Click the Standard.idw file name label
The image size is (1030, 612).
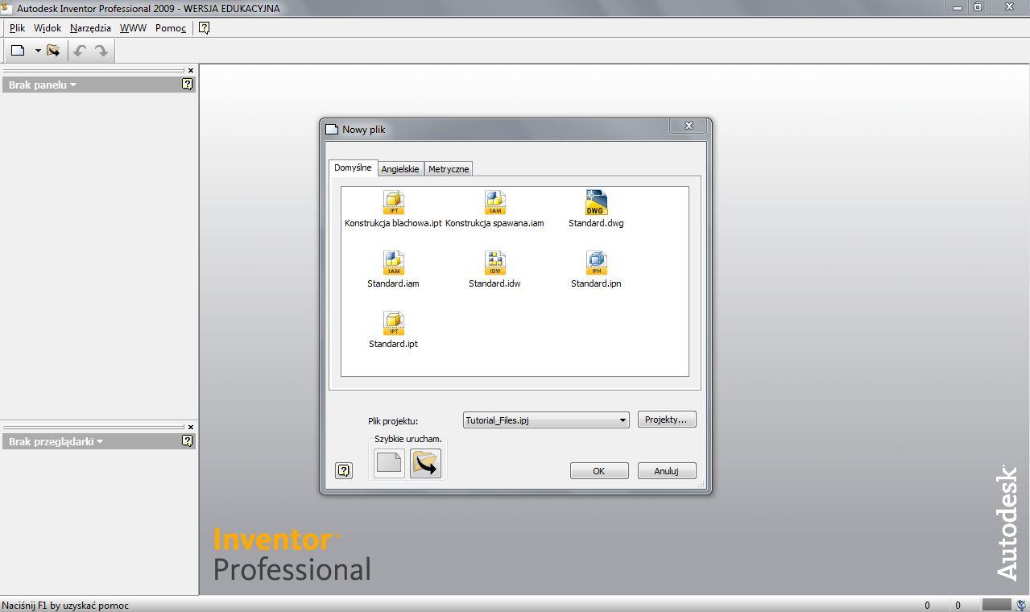pos(494,283)
